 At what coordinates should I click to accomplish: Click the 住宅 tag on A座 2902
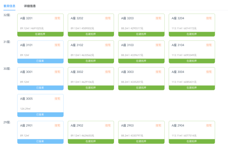pos(108,125)
